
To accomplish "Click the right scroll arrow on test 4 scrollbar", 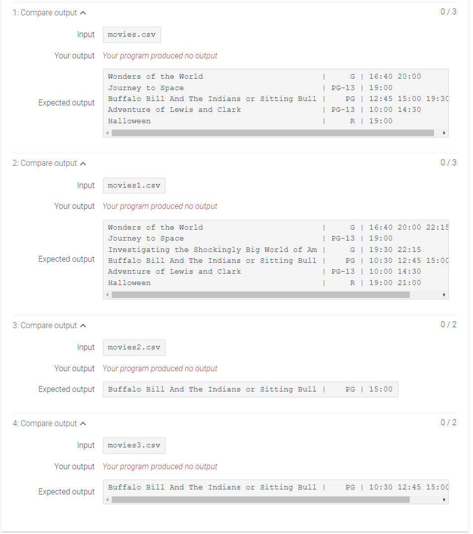I will (443, 499).
